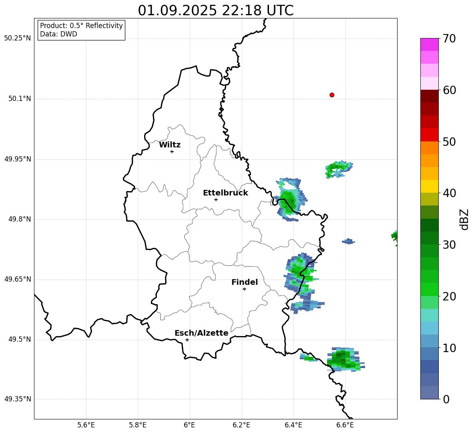The image size is (474, 433).
Task: Pick the yellow swatch just above 40 dBZ
Action: 429,186
